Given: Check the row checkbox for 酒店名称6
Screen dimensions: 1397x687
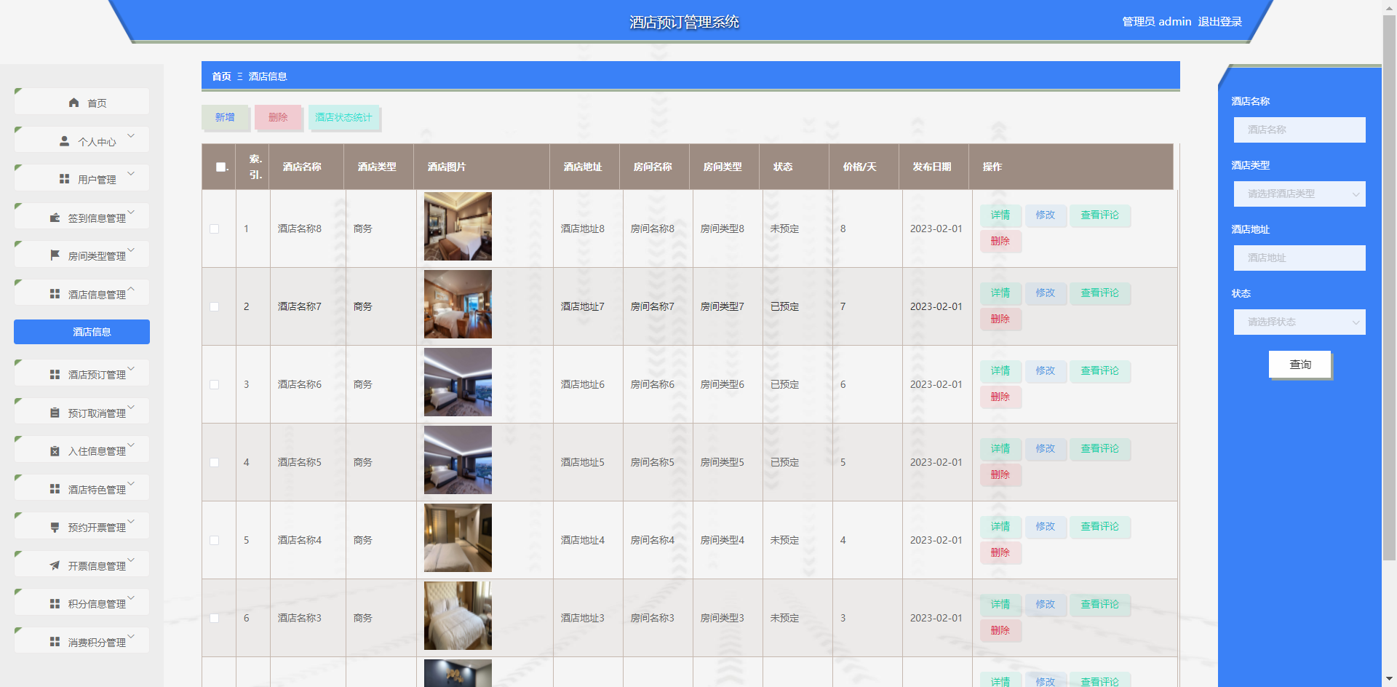Looking at the screenshot, I should 214,384.
